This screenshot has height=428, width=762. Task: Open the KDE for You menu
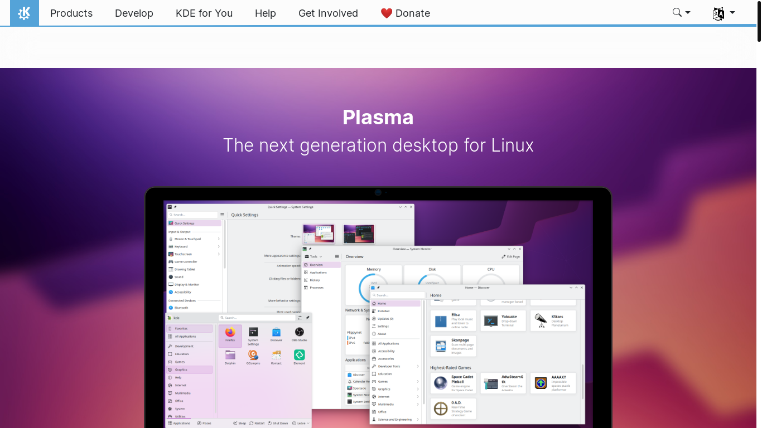[x=204, y=13]
